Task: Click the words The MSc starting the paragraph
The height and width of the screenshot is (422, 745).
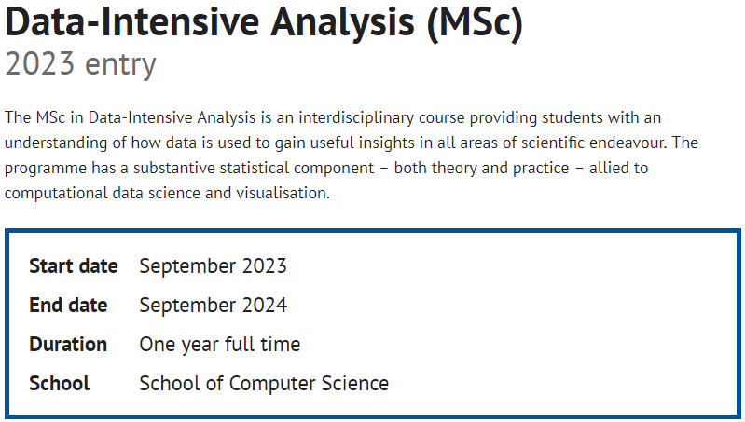Action: point(35,117)
